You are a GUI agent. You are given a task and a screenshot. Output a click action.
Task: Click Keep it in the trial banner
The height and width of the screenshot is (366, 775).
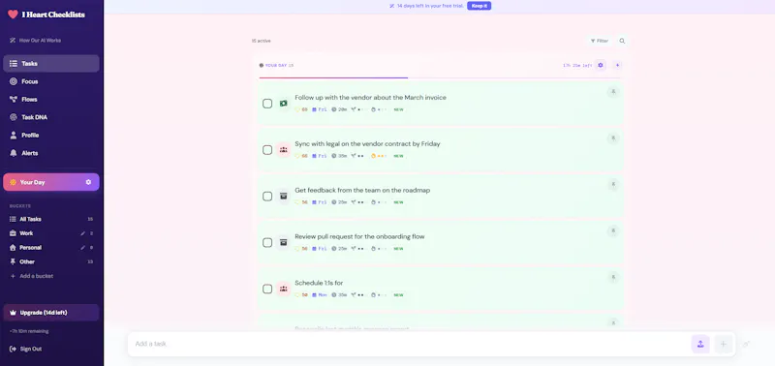tap(479, 6)
